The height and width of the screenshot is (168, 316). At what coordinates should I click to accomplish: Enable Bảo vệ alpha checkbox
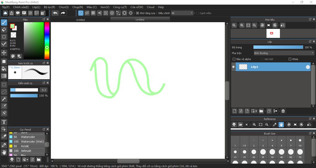click(234, 59)
